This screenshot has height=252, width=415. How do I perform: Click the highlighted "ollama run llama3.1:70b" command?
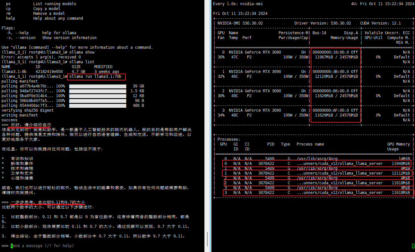[x=96, y=76]
